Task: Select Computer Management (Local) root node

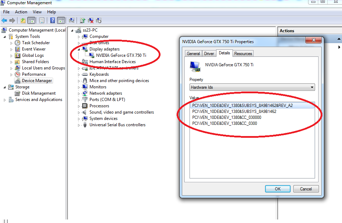Action: tap(37, 30)
